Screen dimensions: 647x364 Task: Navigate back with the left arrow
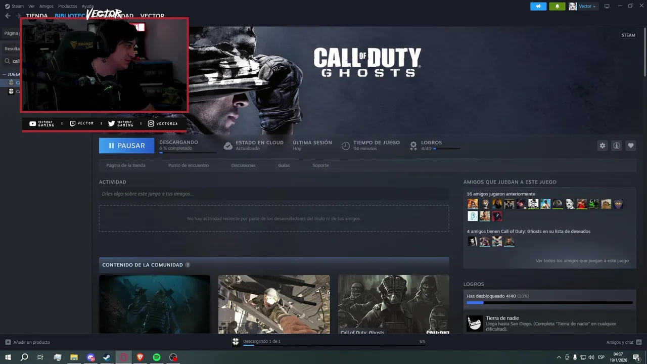click(8, 16)
